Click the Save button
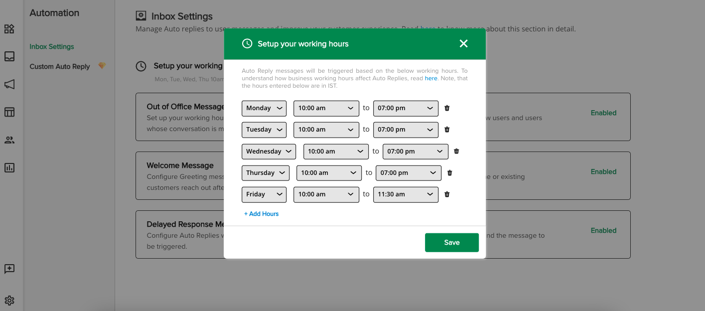The width and height of the screenshot is (705, 311). click(452, 243)
